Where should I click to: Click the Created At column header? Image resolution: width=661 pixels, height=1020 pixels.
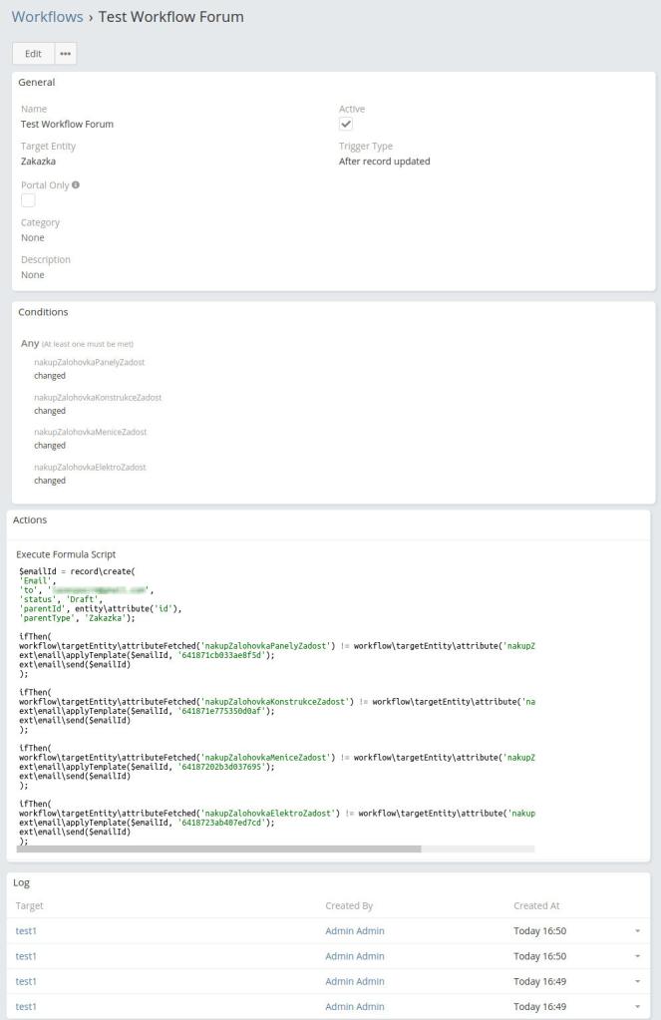pyautogui.click(x=536, y=905)
